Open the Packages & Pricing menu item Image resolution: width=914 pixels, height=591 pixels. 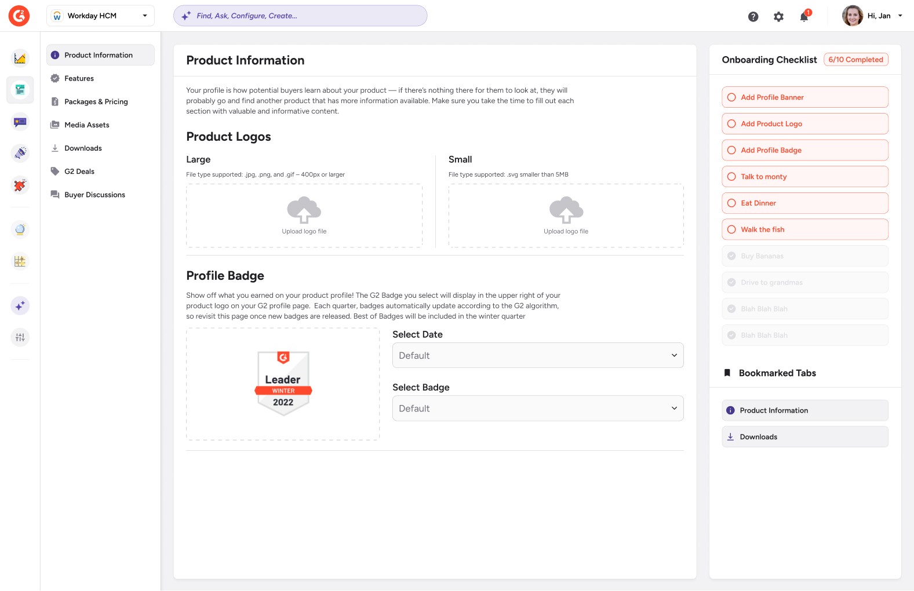tap(96, 102)
